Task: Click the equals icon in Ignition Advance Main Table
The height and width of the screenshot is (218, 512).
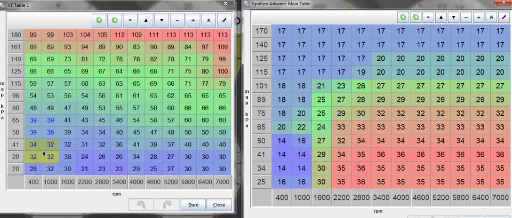Action: pyautogui.click(x=428, y=17)
